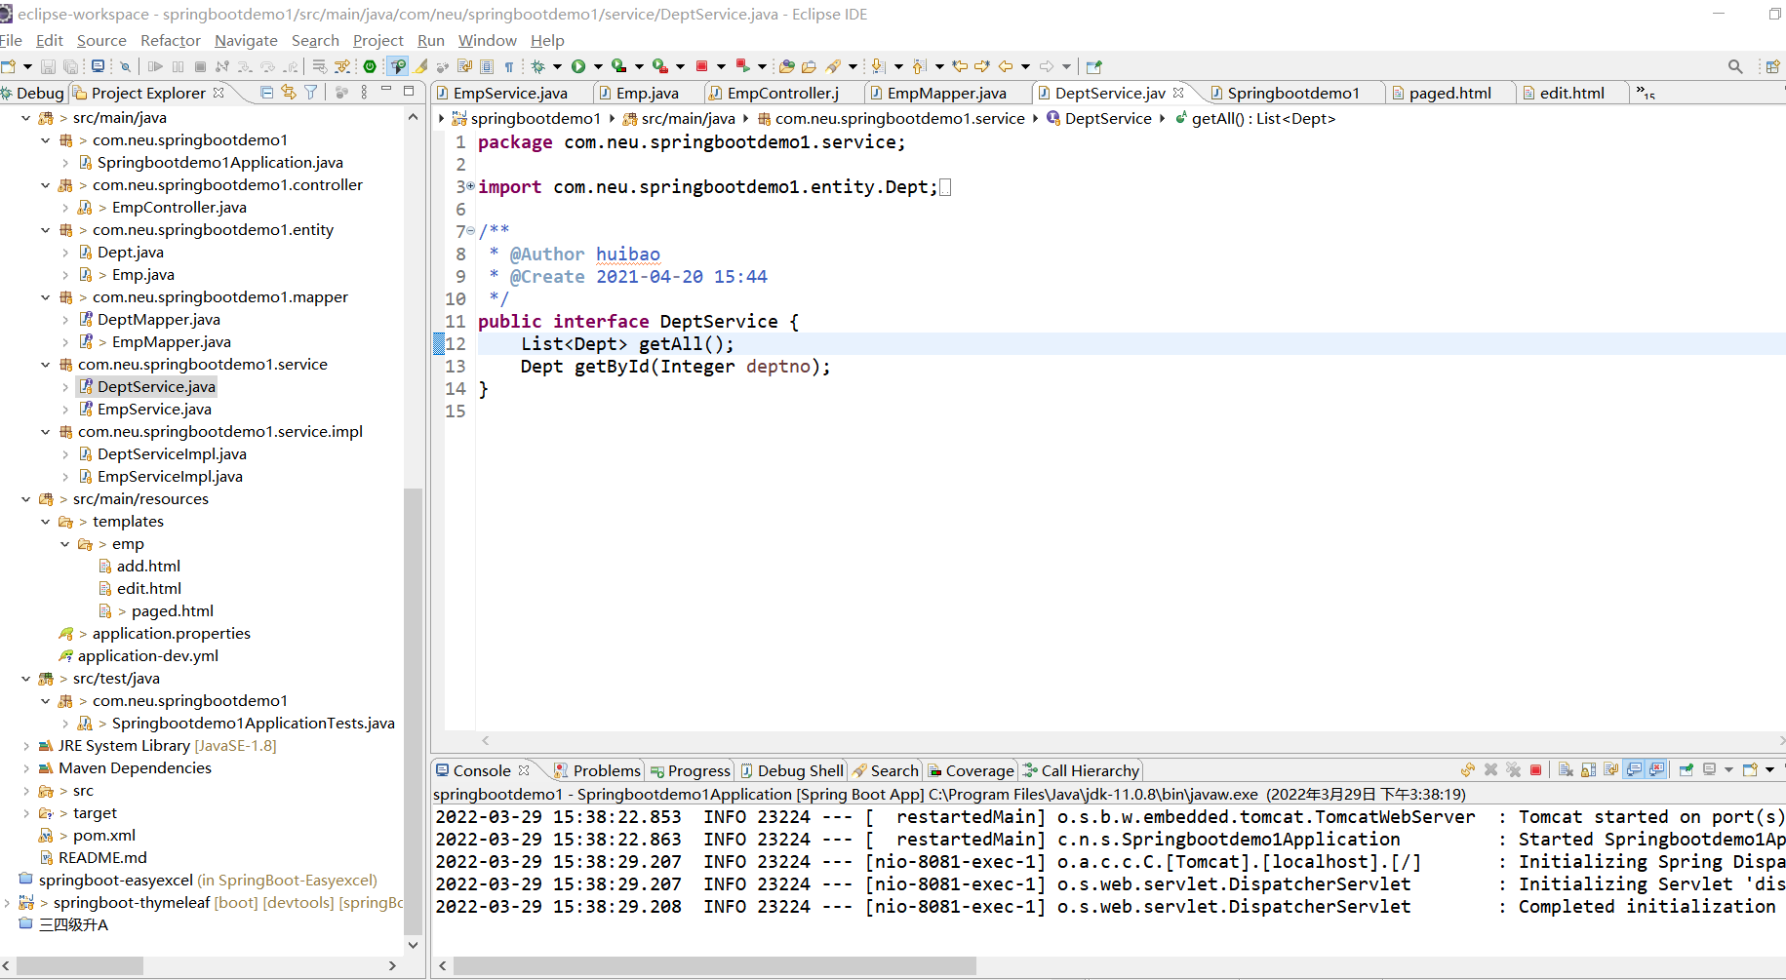1786x980 pixels.
Task: Switch to paged.html editor tab
Action: point(1449,93)
